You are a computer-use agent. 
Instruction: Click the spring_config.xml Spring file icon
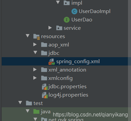52,62
